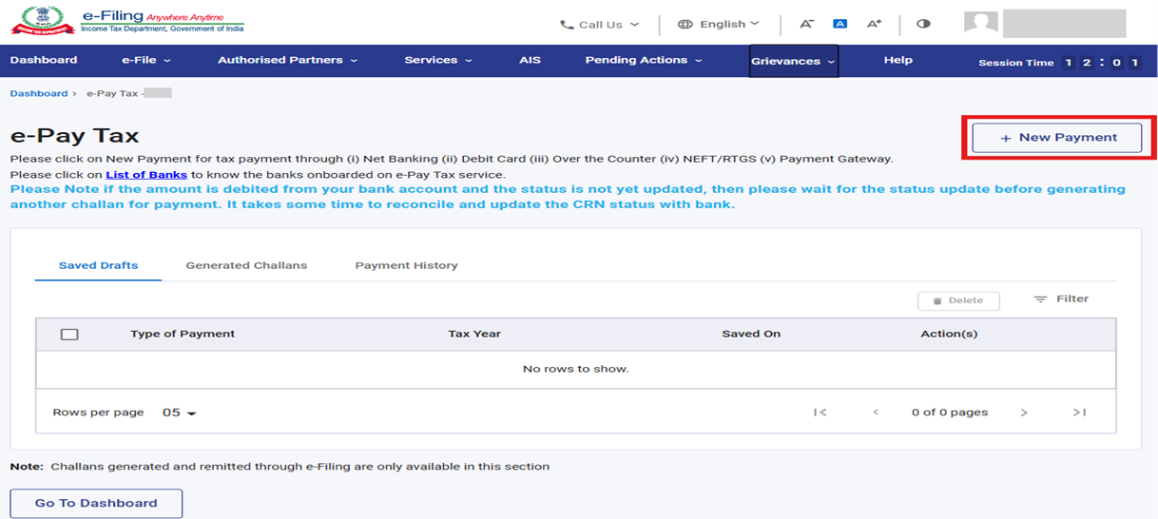This screenshot has width=1158, height=519.
Task: Click the Income Tax Department e-Filing logo
Action: tap(127, 22)
